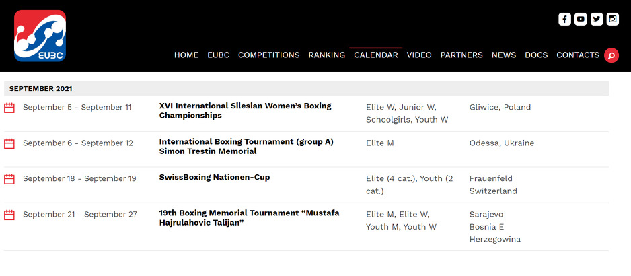Open the Instagram social icon

pos(613,19)
